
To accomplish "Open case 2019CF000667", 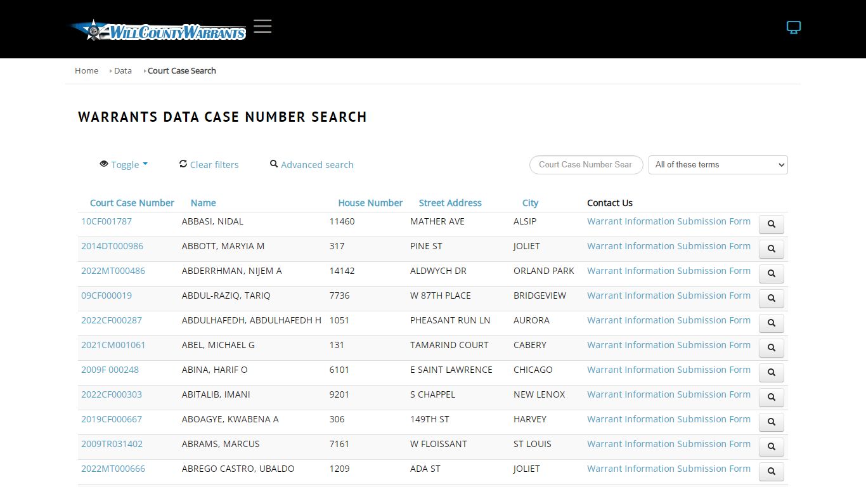I will [x=112, y=419].
